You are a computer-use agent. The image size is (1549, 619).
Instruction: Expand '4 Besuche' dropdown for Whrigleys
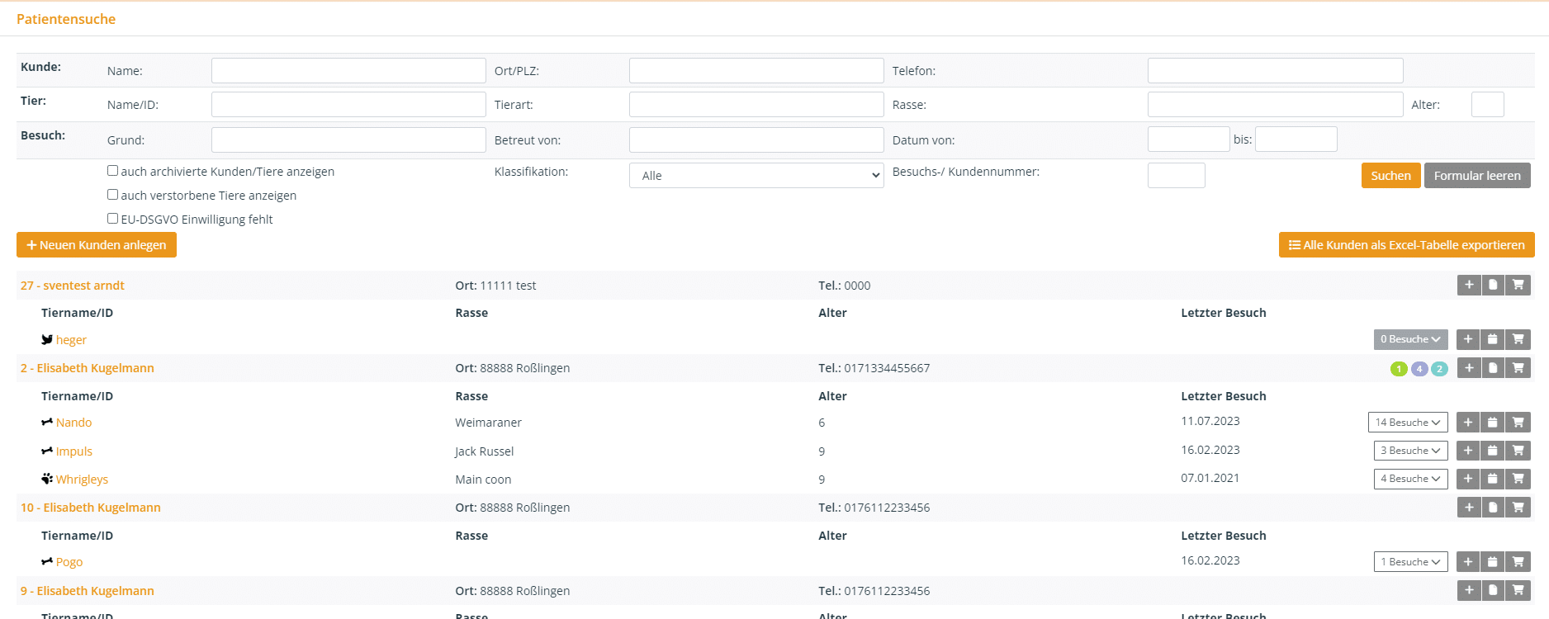click(1410, 479)
